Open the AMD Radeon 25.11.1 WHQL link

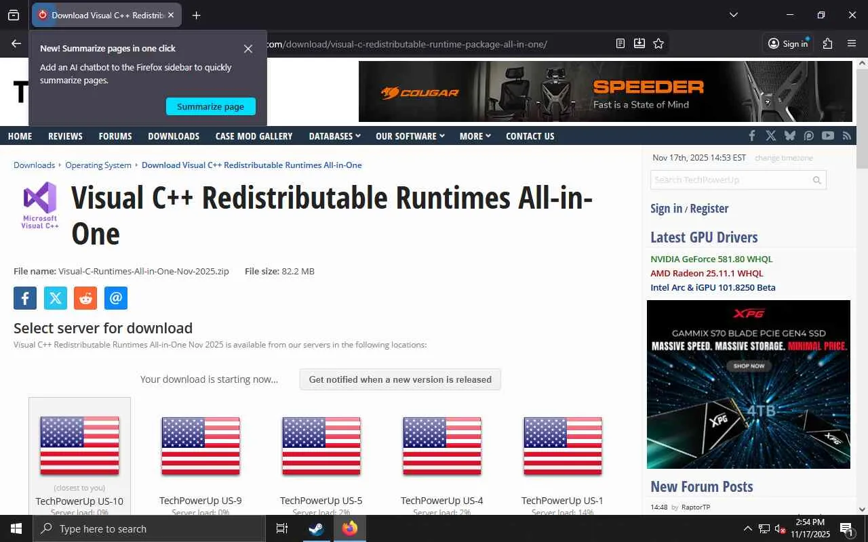pos(707,273)
